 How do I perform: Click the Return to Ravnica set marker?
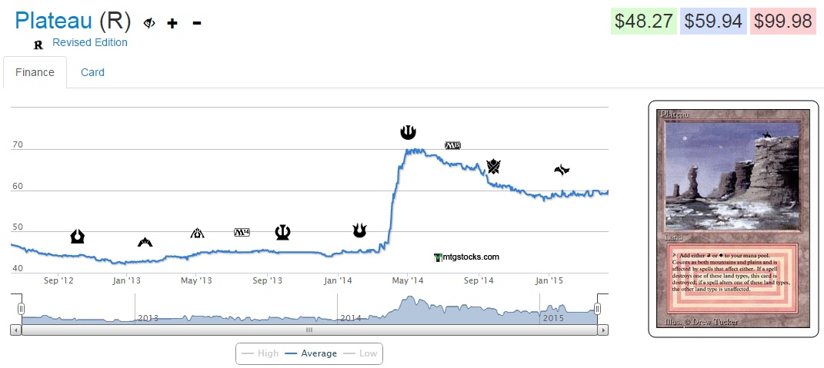(x=77, y=236)
